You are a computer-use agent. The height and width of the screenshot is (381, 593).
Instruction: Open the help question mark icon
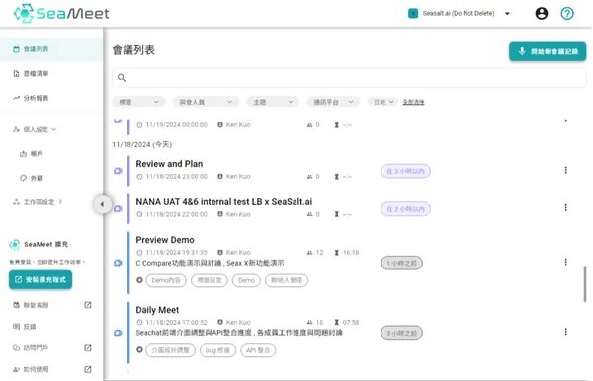pyautogui.click(x=567, y=13)
